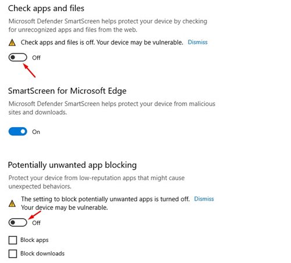Turn on the Check apps and files toggle
Image resolution: width=291 pixels, height=263 pixels.
17,57
